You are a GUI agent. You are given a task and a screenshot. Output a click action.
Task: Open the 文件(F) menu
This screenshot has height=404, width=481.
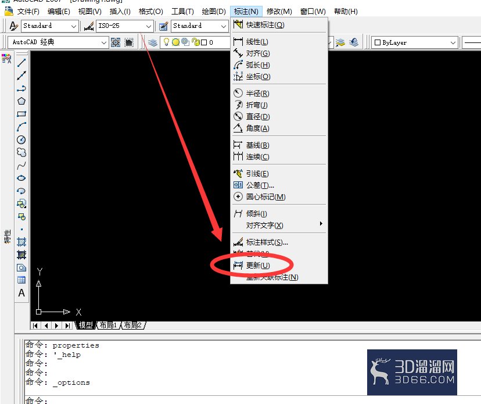coord(28,12)
